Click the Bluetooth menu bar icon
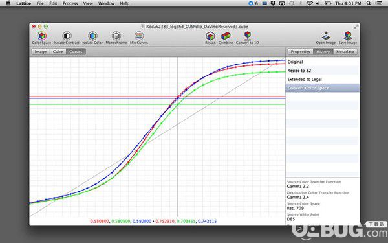Viewport: 388px width, 243px height. pyautogui.click(x=301, y=3)
